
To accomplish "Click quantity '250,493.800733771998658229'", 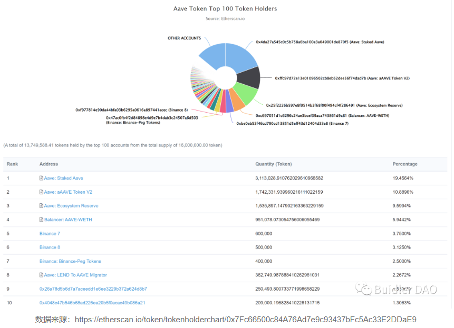I will pyautogui.click(x=287, y=289).
